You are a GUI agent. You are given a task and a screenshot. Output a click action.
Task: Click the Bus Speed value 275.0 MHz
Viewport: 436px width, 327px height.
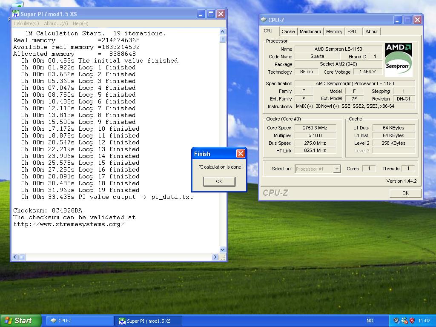[315, 143]
